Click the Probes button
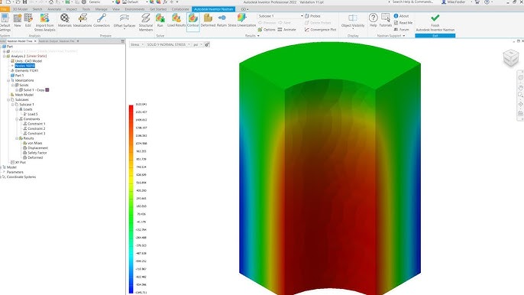Screen dimensions: 524x295 (x=312, y=16)
